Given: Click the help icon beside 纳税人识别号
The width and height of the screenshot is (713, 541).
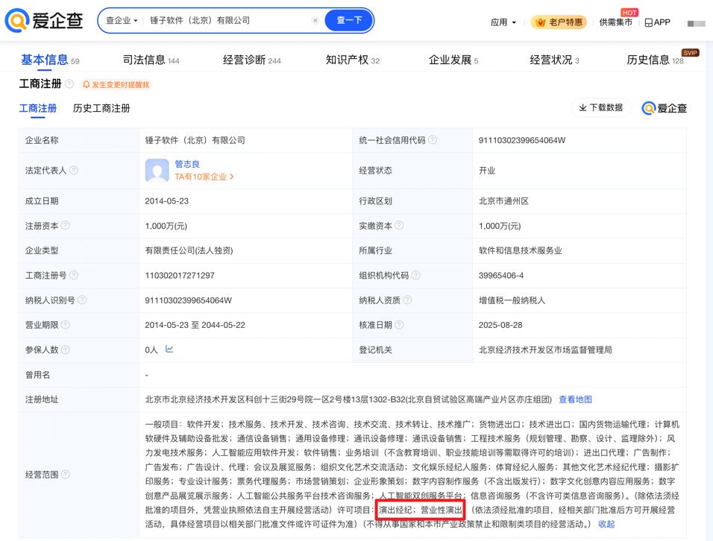Looking at the screenshot, I should point(82,300).
